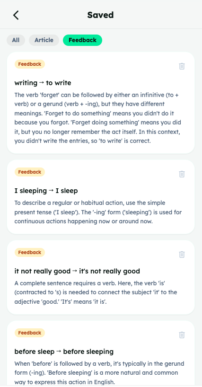Click the explanation text about the verb 'forget'
202x387 pixels.
[x=97, y=118]
